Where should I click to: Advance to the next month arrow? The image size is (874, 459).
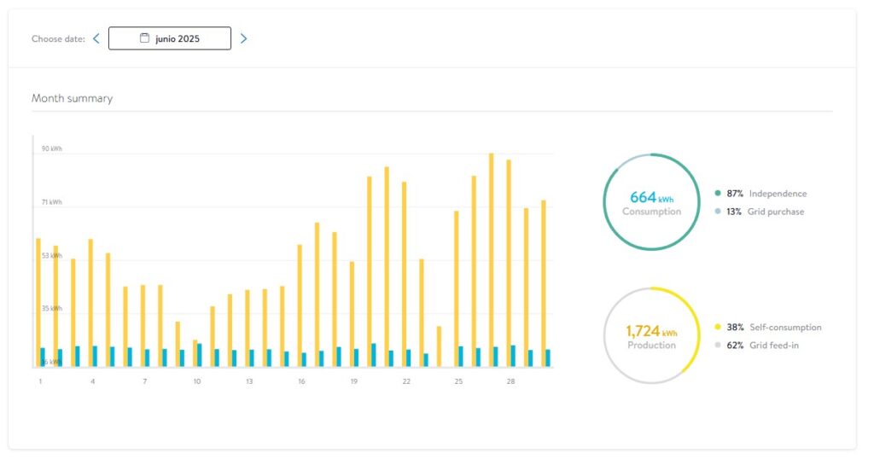(243, 38)
